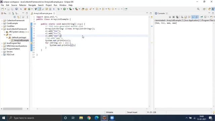Toggle Show Console on standard out
The height and width of the screenshot is (121, 215).
pyautogui.click(x=193, y=17)
